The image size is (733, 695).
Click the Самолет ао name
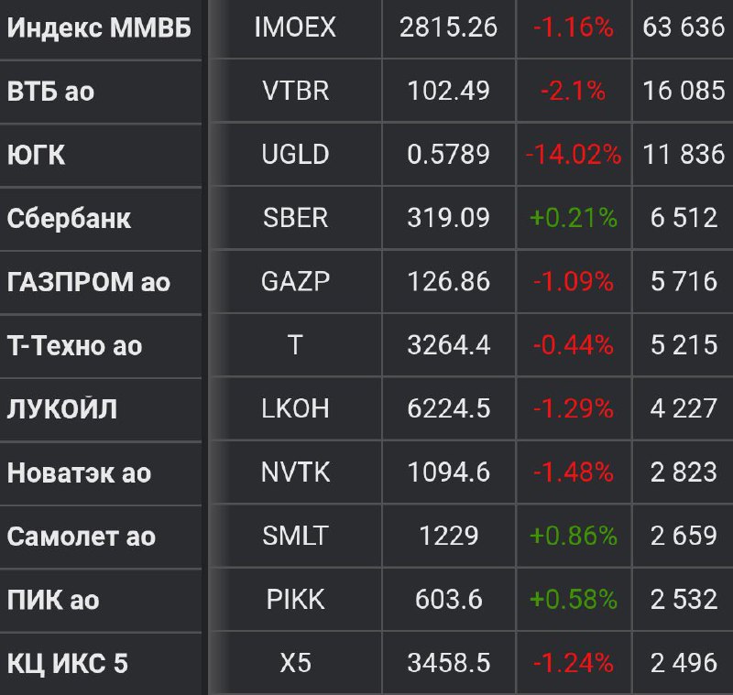82,537
